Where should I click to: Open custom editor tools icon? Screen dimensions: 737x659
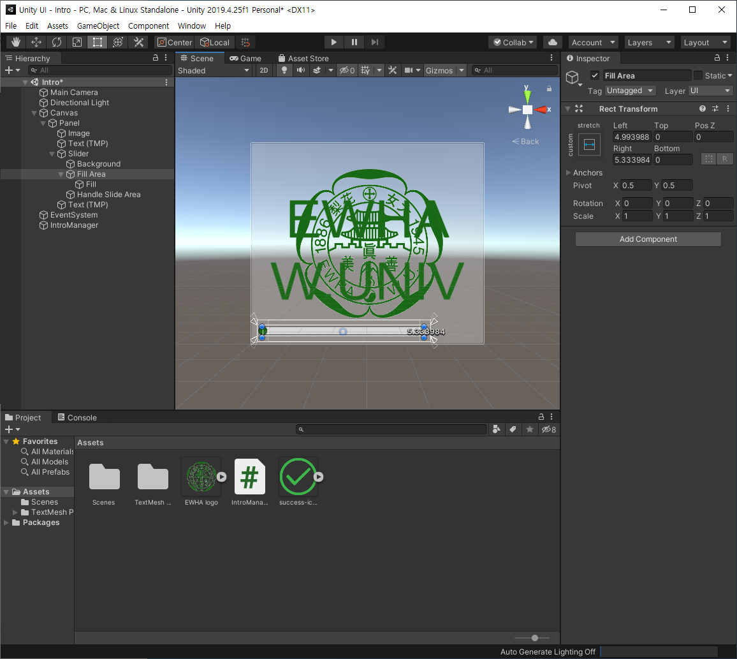click(138, 42)
